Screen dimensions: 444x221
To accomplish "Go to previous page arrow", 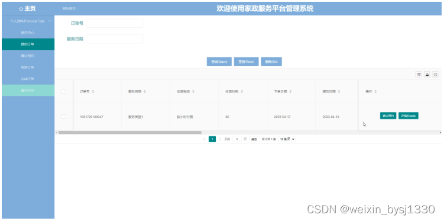I will click(x=205, y=139).
